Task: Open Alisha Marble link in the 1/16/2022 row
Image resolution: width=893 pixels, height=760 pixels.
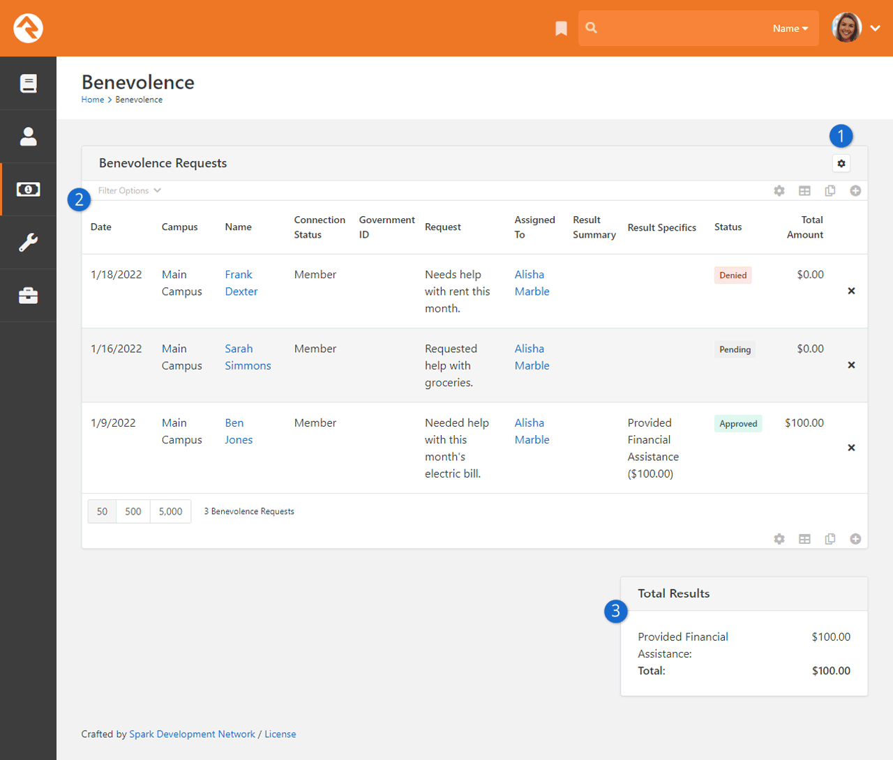Action: pyautogui.click(x=532, y=357)
